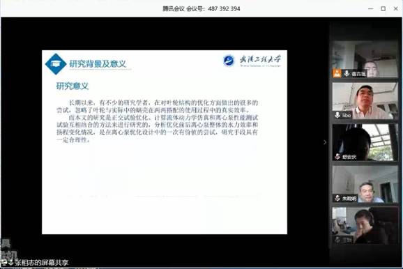Click the mic icon on the bottom video tile
Image resolution: width=403 pixels, height=269 pixels.
coord(337,240)
